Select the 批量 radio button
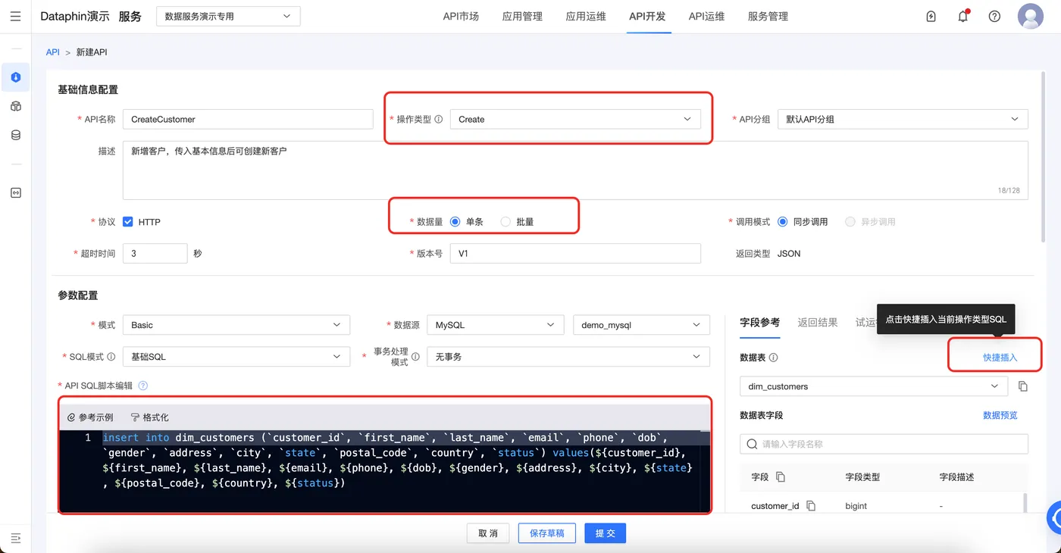The image size is (1061, 553). click(x=505, y=222)
